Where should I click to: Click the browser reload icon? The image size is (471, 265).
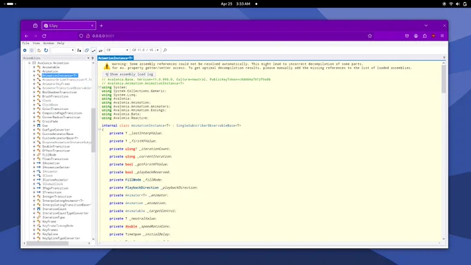tap(44, 36)
